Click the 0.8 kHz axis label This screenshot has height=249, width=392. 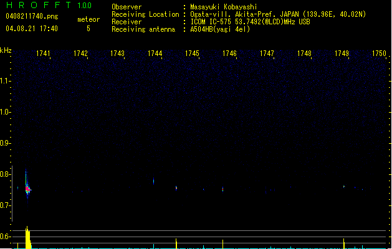point(5,174)
